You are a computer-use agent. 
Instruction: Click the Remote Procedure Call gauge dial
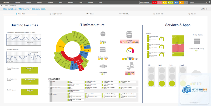162,55
